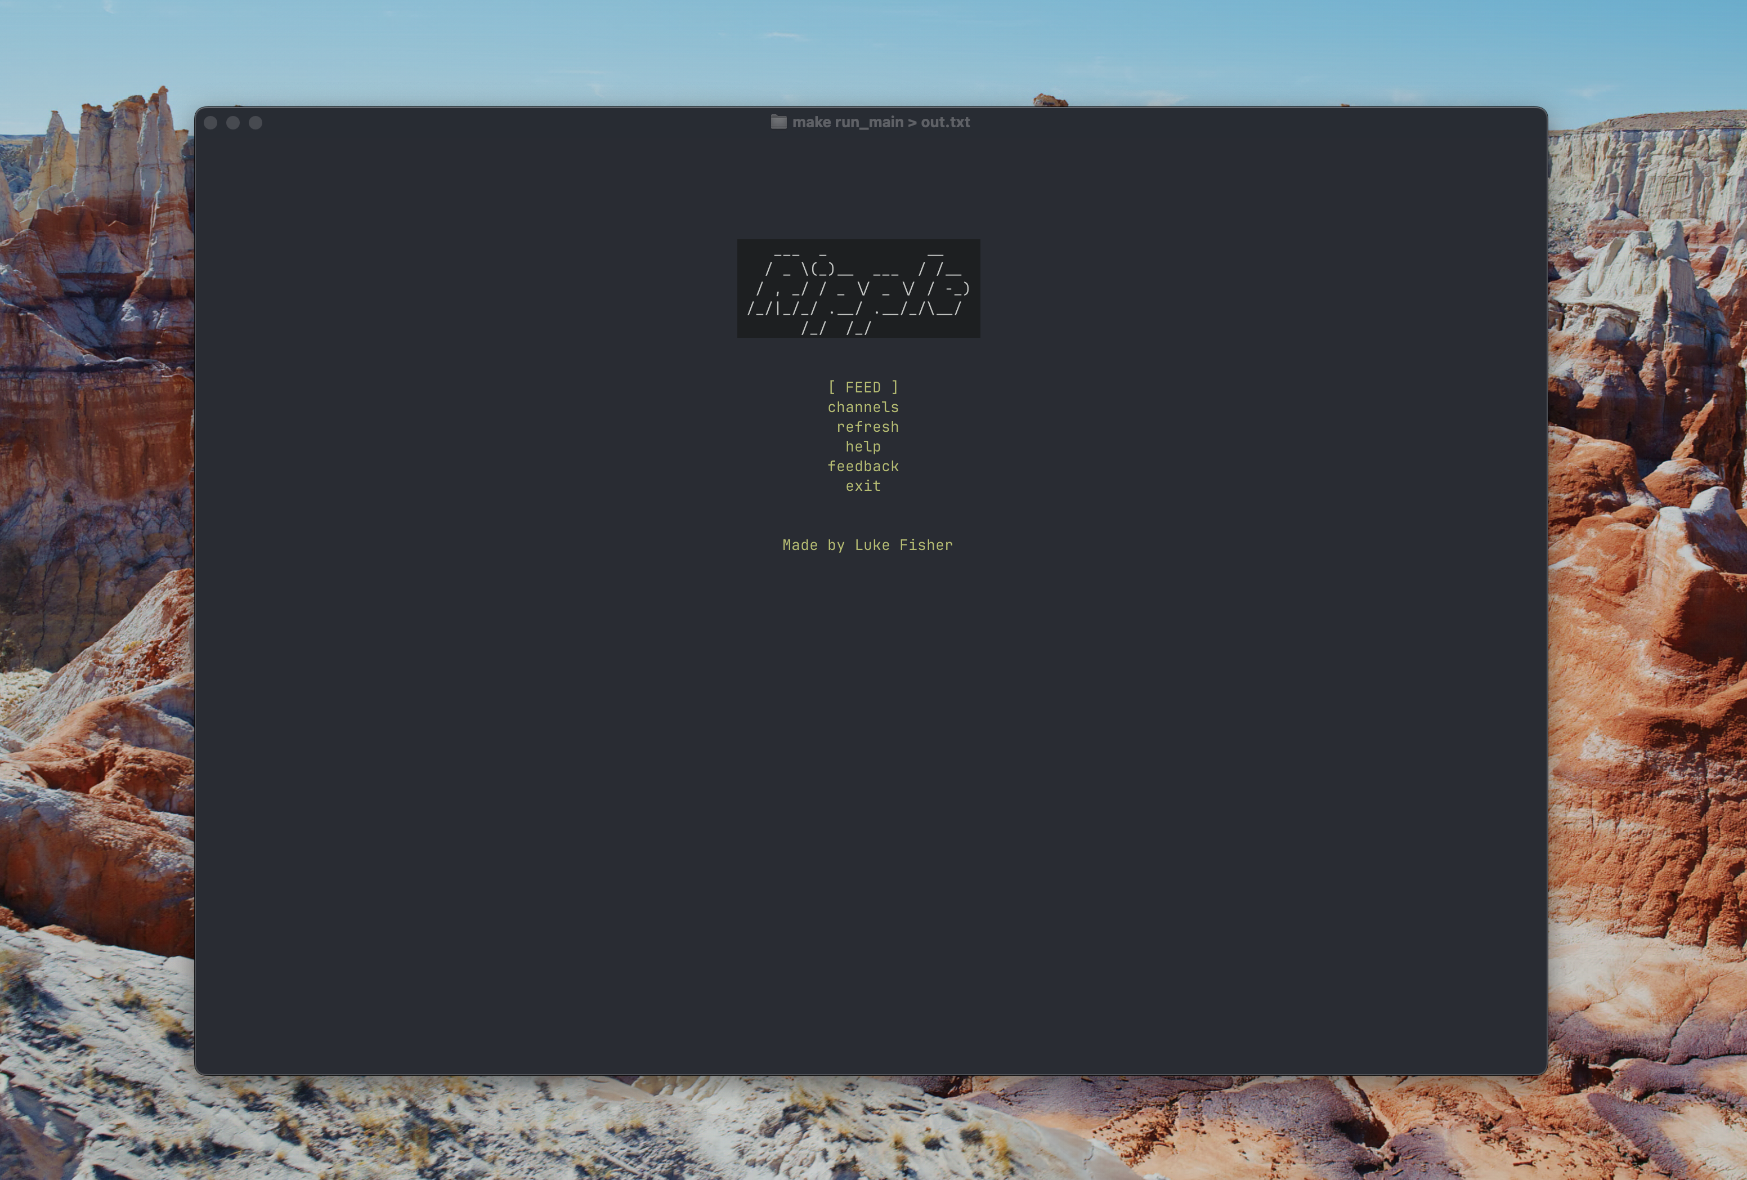Close the terminal with the red button
Screen dimensions: 1747x1180
click(x=211, y=123)
